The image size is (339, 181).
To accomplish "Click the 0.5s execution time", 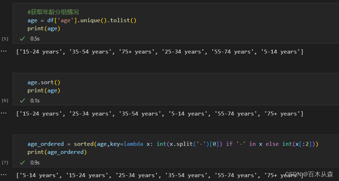I will (x=35, y=39).
